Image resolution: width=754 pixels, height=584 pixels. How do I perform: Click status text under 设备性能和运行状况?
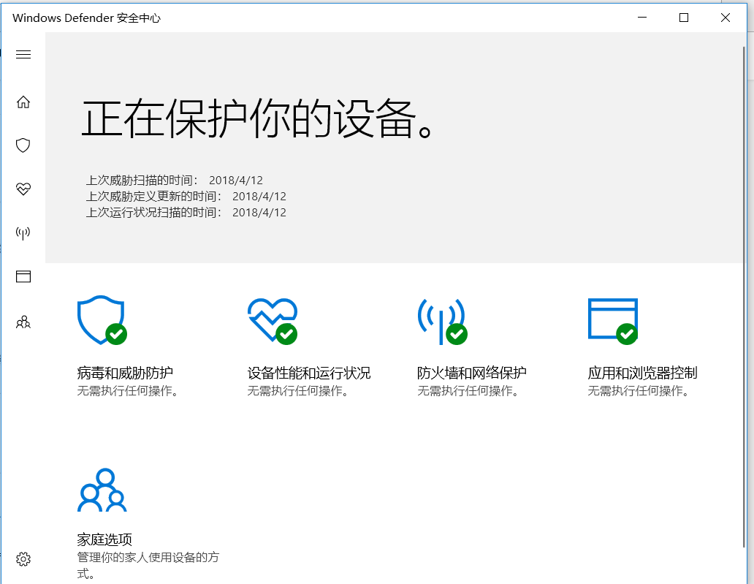click(x=298, y=390)
